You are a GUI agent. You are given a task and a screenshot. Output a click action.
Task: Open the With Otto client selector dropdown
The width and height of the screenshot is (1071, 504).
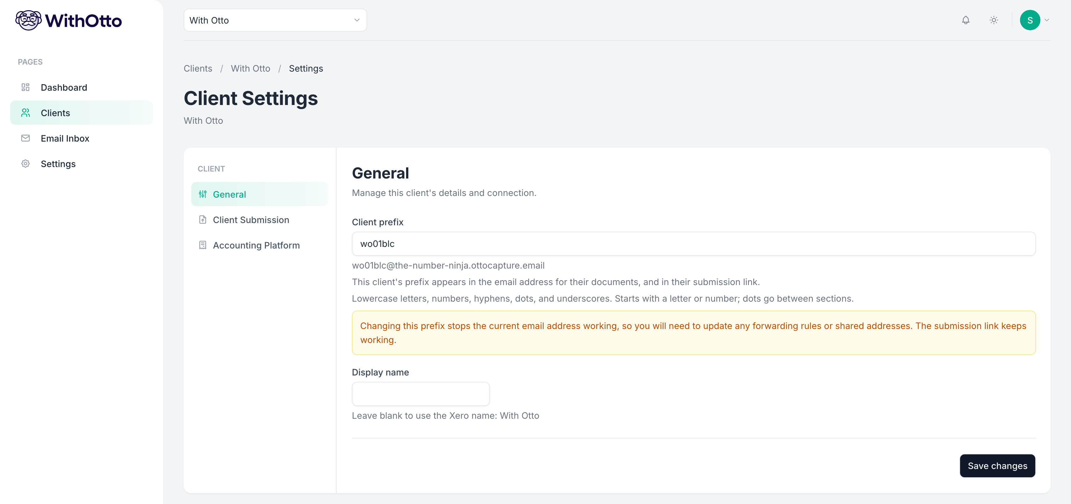tap(275, 20)
